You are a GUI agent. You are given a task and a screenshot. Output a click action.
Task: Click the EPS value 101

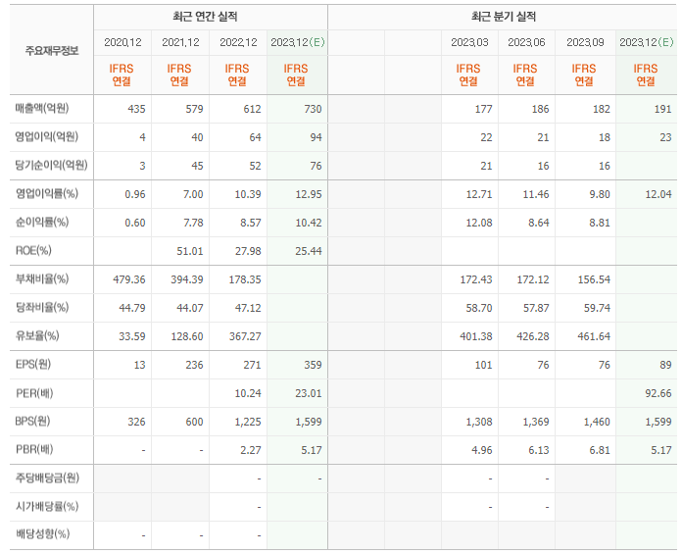pyautogui.click(x=484, y=365)
